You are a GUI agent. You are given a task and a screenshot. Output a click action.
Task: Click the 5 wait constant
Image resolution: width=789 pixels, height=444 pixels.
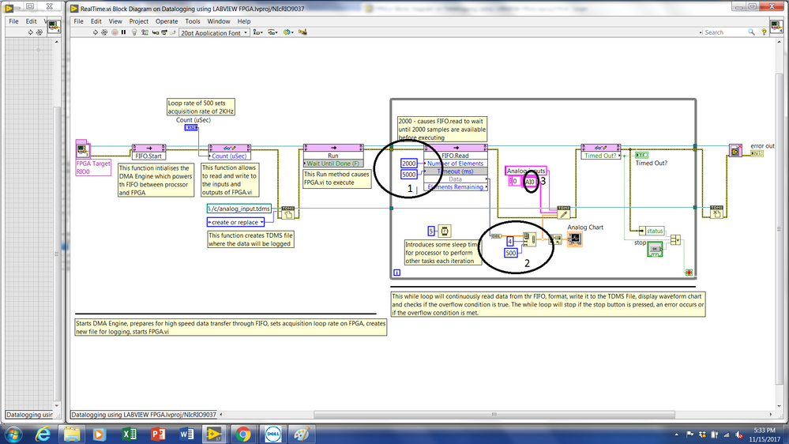431,231
